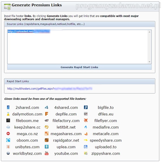Click the mega.co.nz red M icon
The width and height of the screenshot is (162, 162).
[8, 134]
